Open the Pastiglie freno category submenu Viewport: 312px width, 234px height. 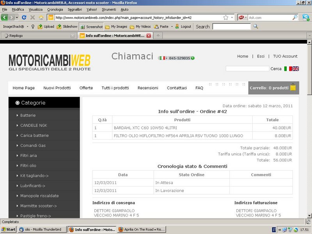[35, 216]
